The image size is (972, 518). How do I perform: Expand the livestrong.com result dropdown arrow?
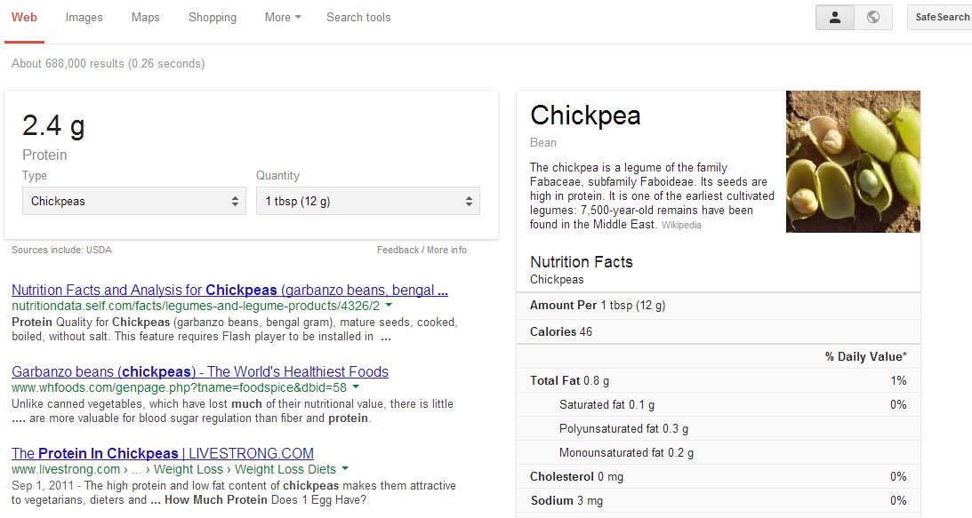345,469
